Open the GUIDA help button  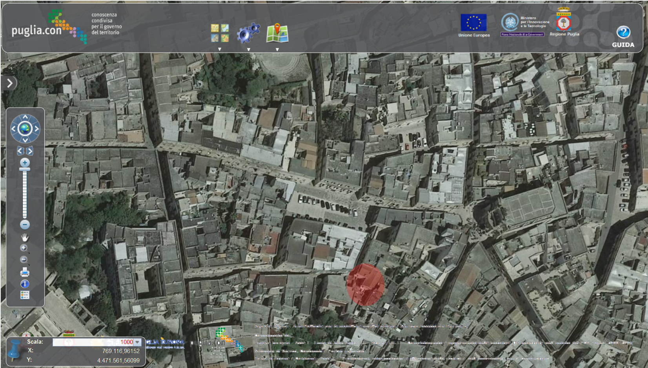(623, 36)
